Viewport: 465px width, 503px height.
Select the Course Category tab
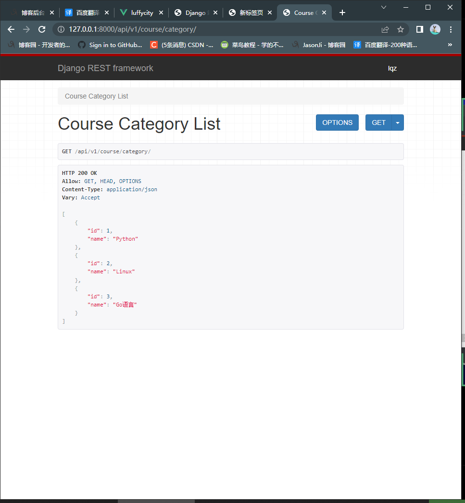303,12
